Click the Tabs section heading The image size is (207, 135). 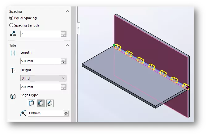point(13,45)
